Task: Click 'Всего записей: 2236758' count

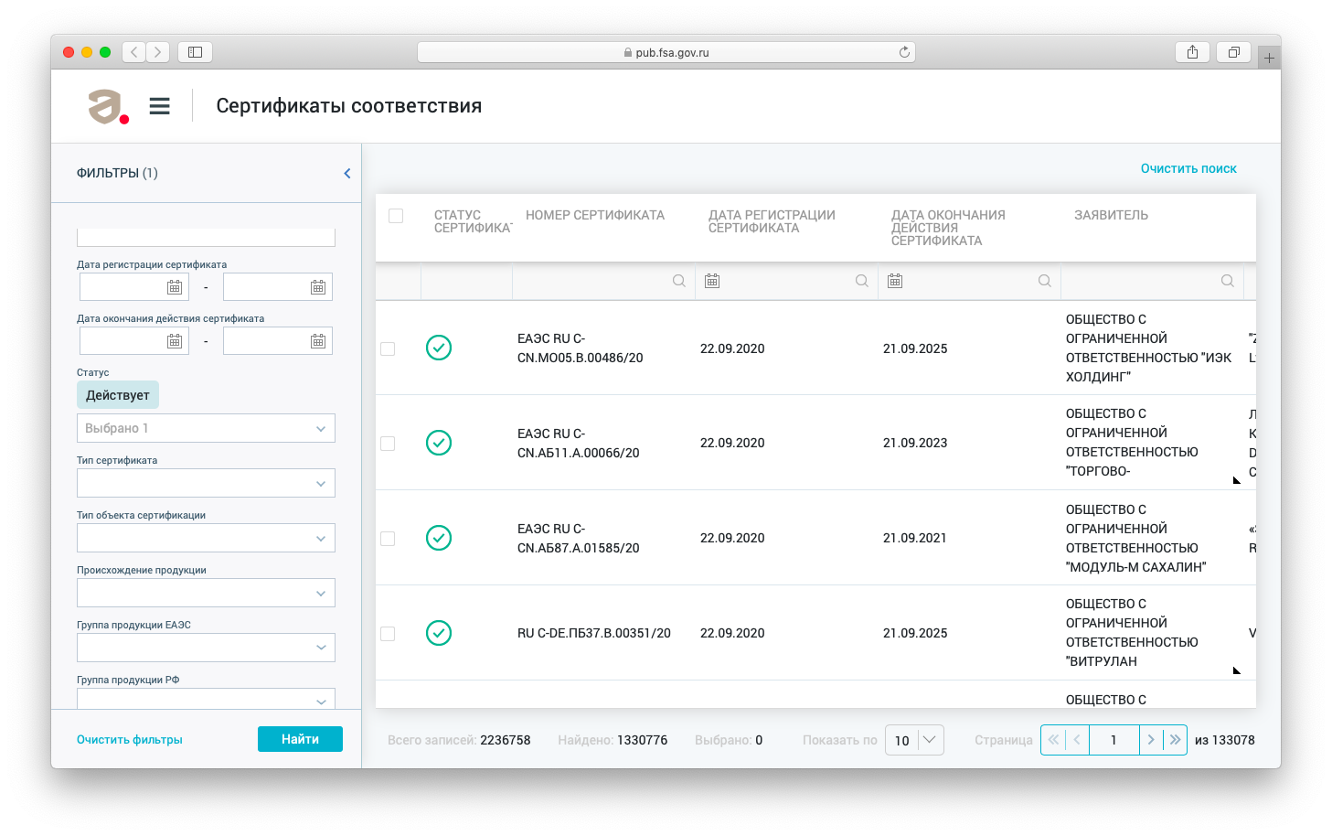Action: (459, 740)
